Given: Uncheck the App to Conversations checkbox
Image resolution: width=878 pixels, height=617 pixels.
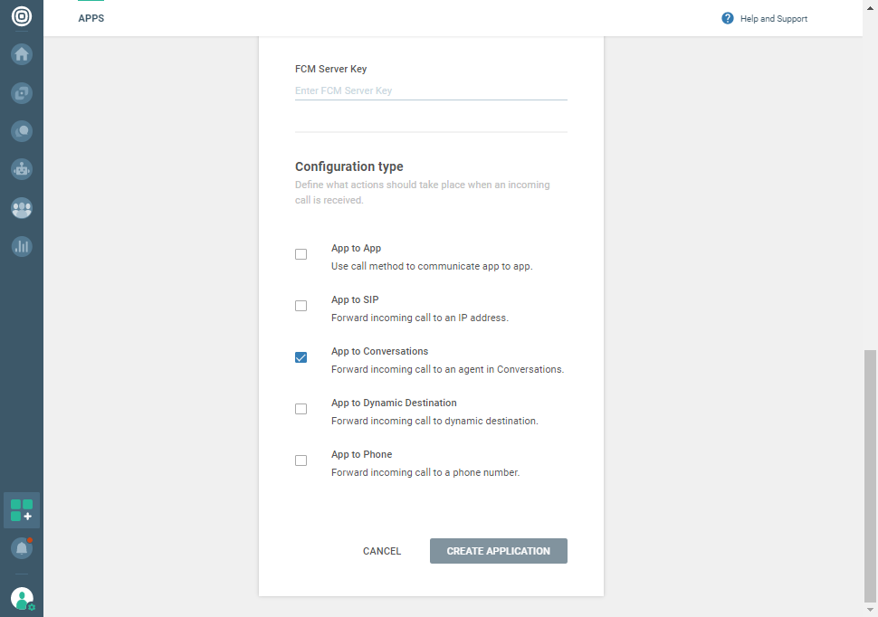Looking at the screenshot, I should click(301, 357).
